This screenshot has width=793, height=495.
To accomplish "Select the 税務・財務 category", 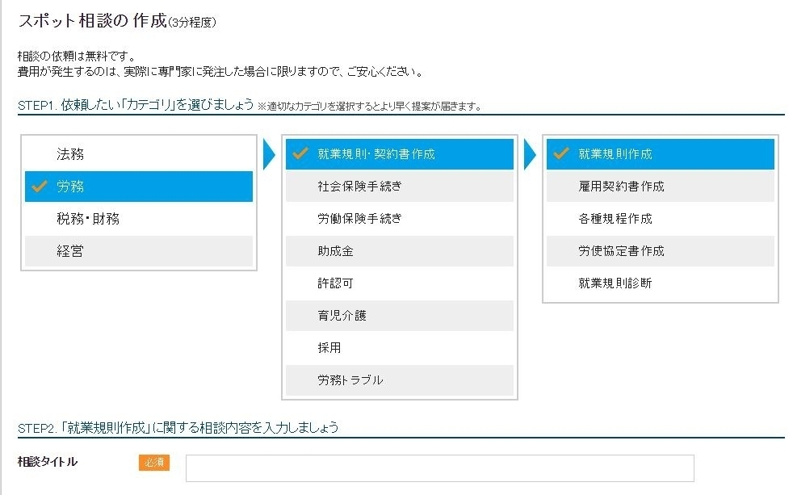I will tap(139, 219).
